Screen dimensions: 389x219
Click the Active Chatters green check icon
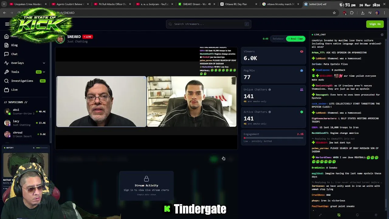[x=301, y=112]
